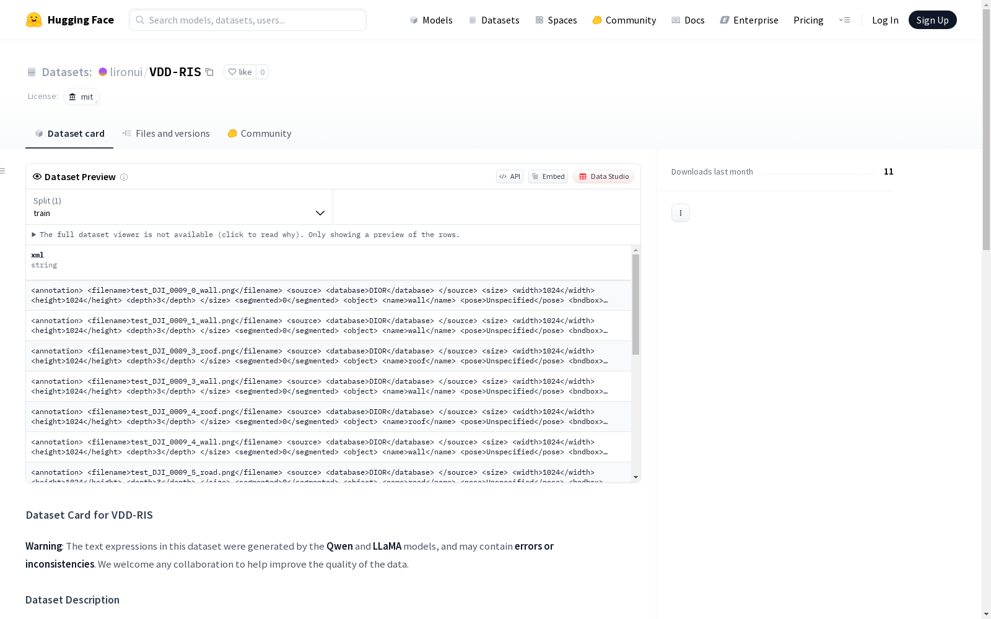Click the Dataset Description heading
991x619 pixels.
(72, 600)
